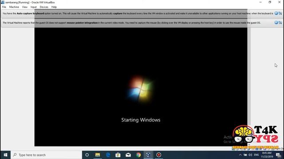Dismiss the Auto capture keyboard notification
The height and width of the screenshot is (159, 284).
276,13
